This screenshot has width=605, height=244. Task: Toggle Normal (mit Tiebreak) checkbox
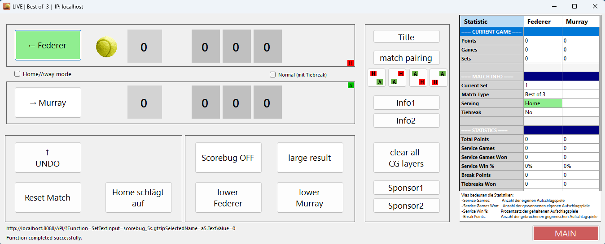point(272,75)
